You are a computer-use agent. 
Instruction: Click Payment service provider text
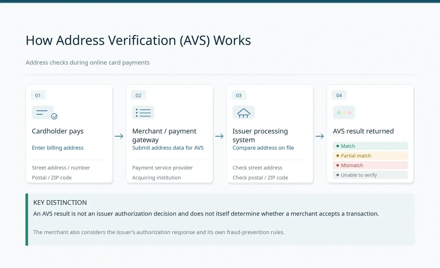(x=163, y=168)
